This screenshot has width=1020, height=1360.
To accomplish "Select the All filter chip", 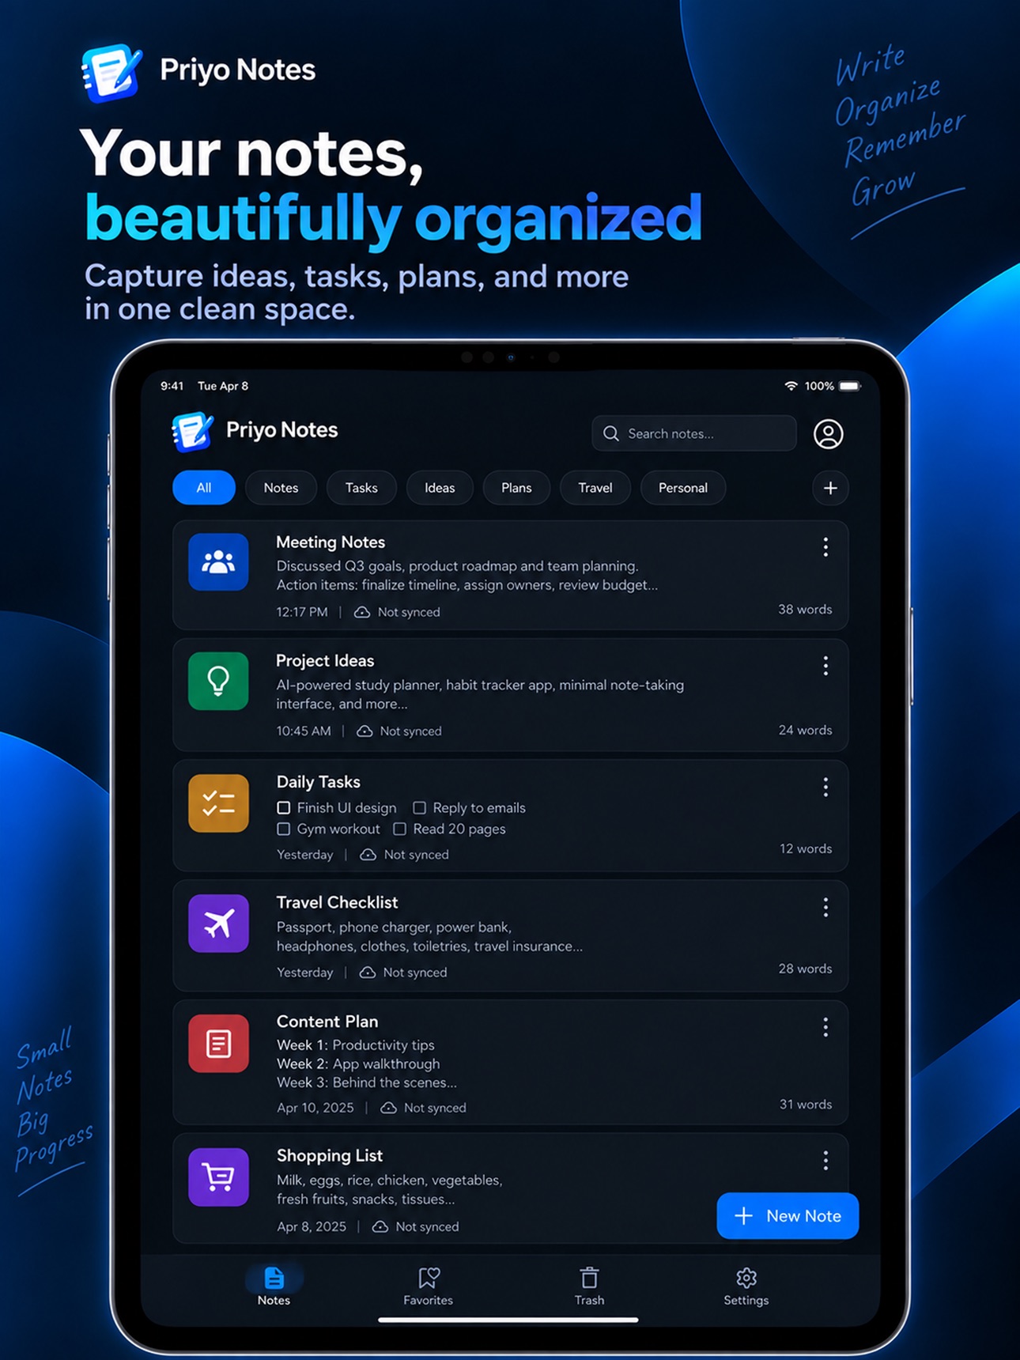I will (204, 488).
